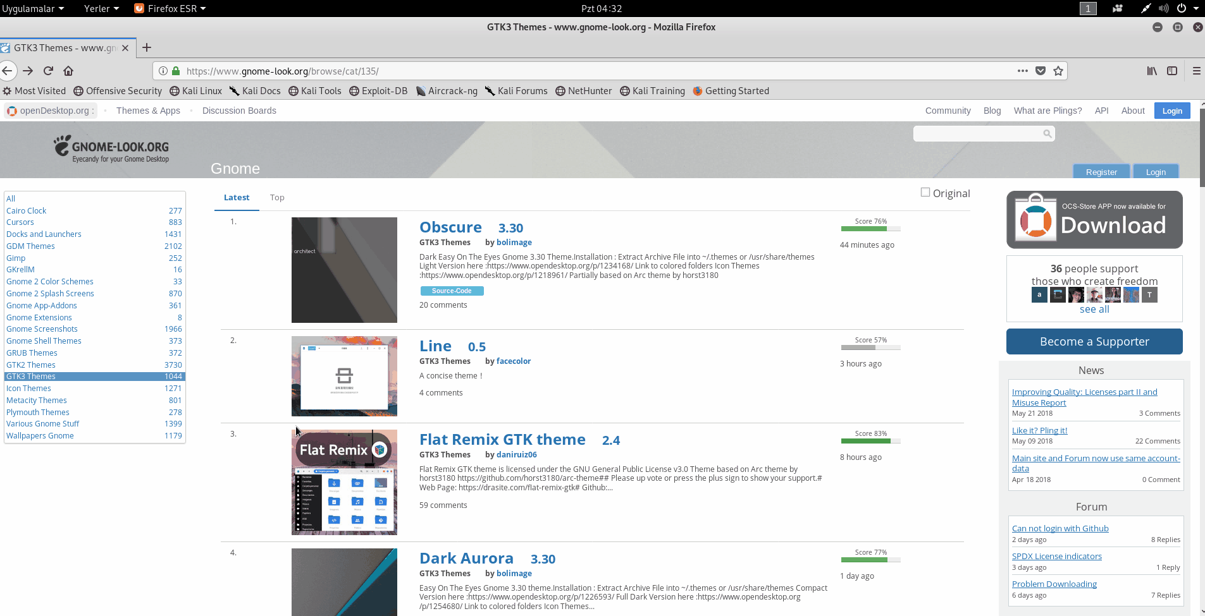Open the Firefox home page icon

coord(68,71)
